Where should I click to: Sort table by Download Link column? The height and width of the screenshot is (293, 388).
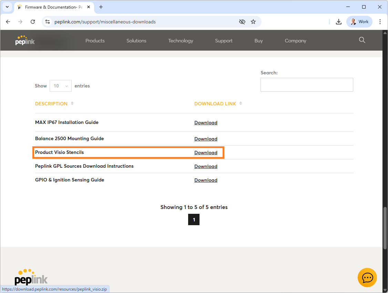tap(215, 104)
